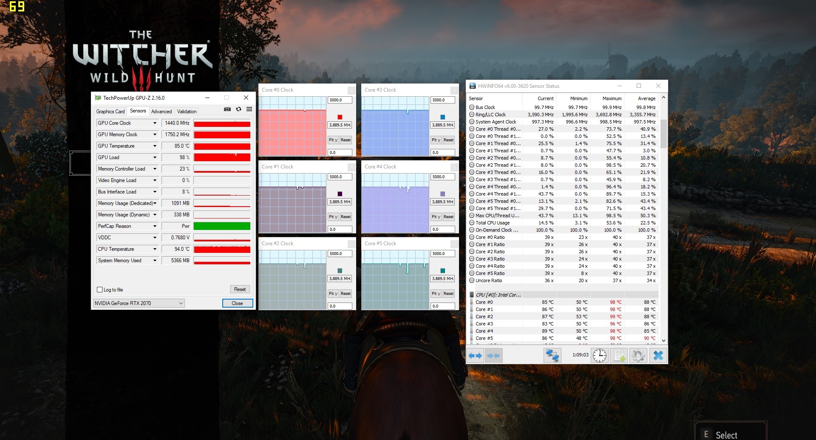Click Reset in Core #3 Clock graph
The width and height of the screenshot is (816, 440).
pos(448,140)
